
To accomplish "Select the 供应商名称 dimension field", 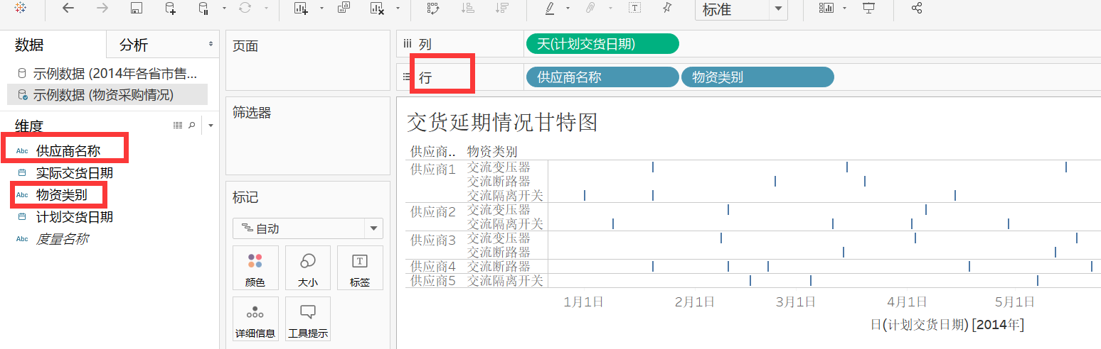I will click(x=68, y=150).
